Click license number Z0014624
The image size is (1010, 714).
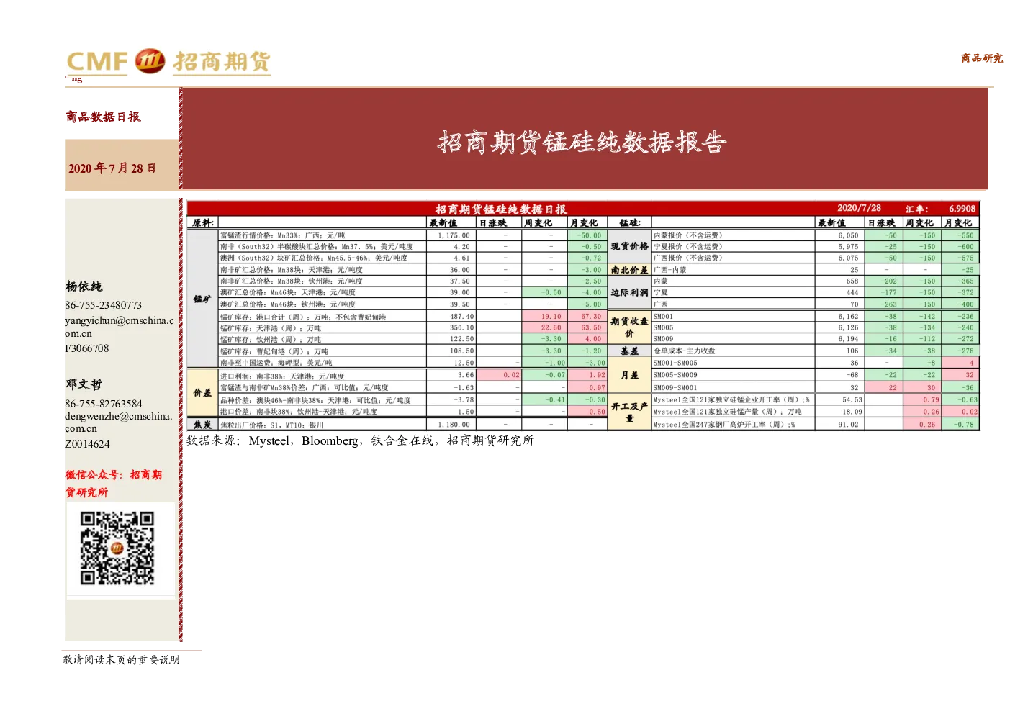(87, 444)
